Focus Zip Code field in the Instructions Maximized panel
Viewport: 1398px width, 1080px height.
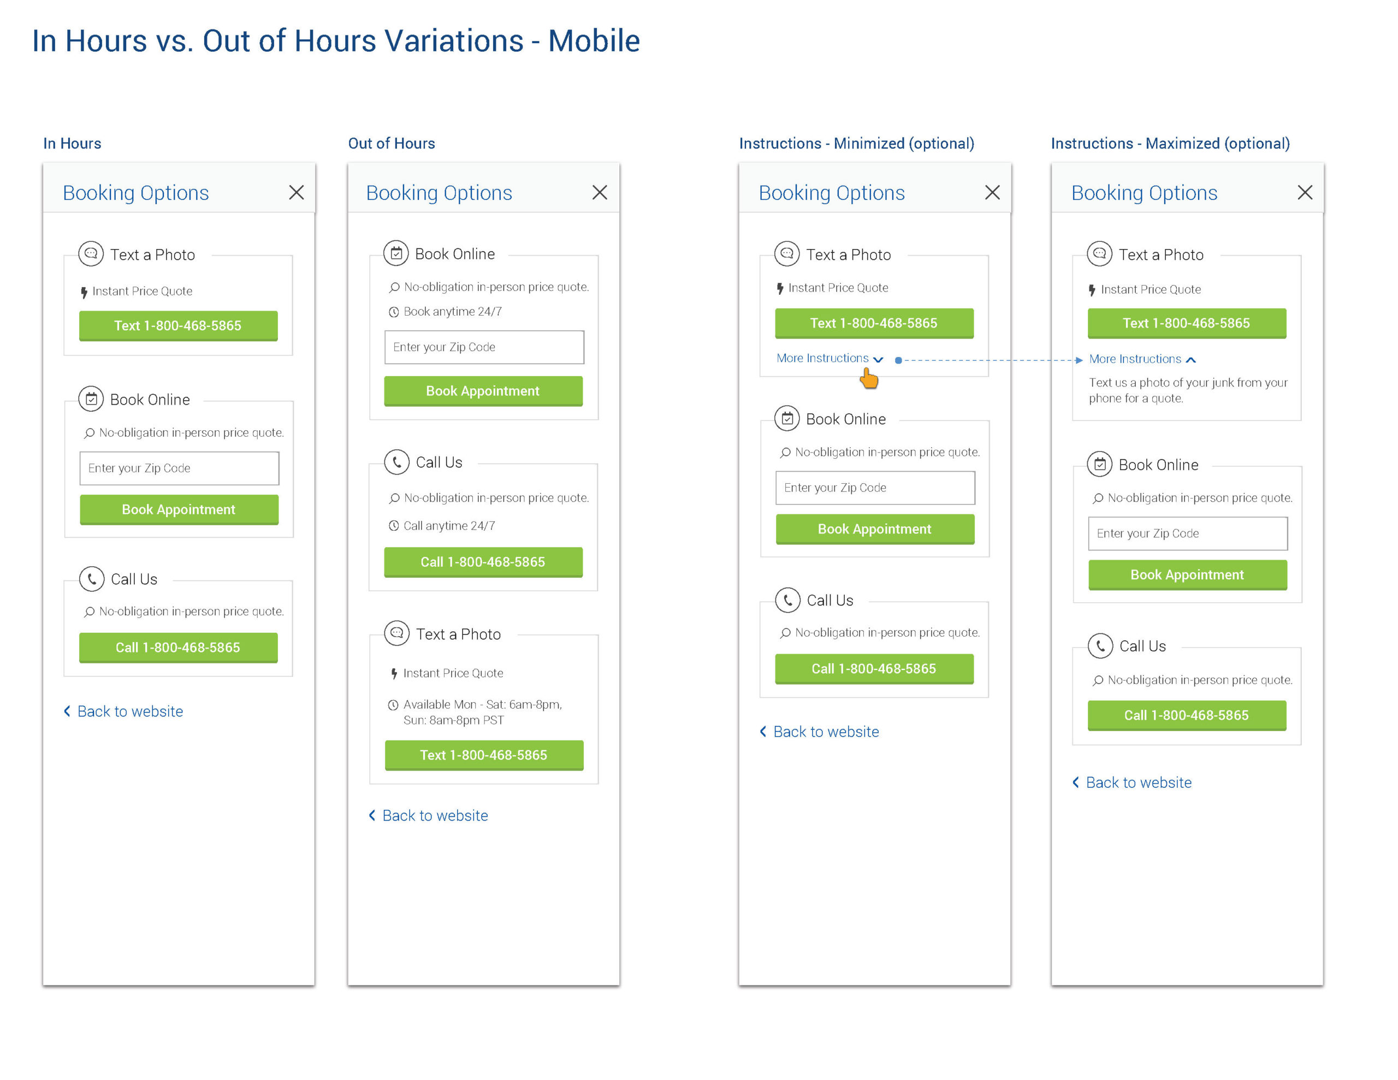(x=1188, y=533)
